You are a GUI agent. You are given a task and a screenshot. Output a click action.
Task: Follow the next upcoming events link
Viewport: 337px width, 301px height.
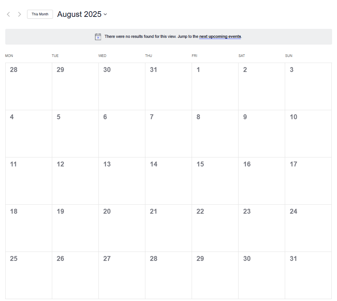[220, 37]
